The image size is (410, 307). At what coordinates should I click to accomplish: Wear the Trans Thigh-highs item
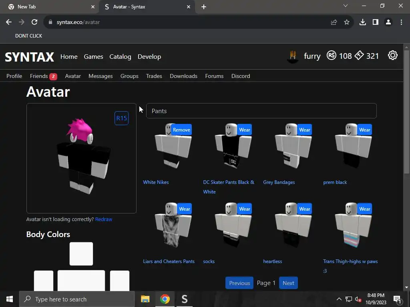point(364,209)
